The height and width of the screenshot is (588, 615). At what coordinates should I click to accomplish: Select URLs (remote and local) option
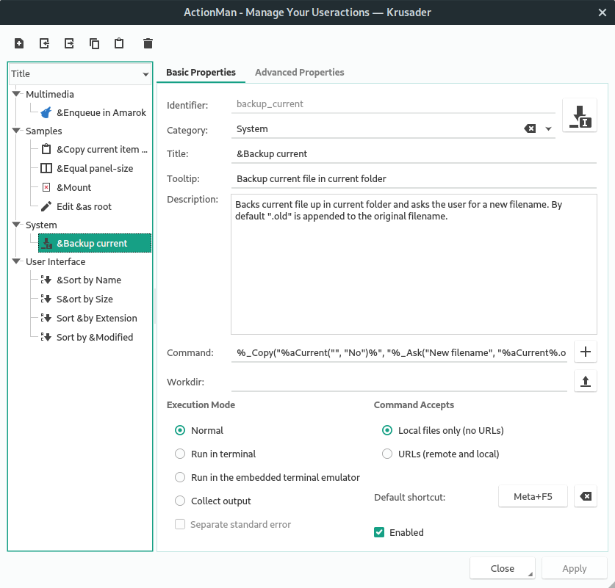click(387, 454)
